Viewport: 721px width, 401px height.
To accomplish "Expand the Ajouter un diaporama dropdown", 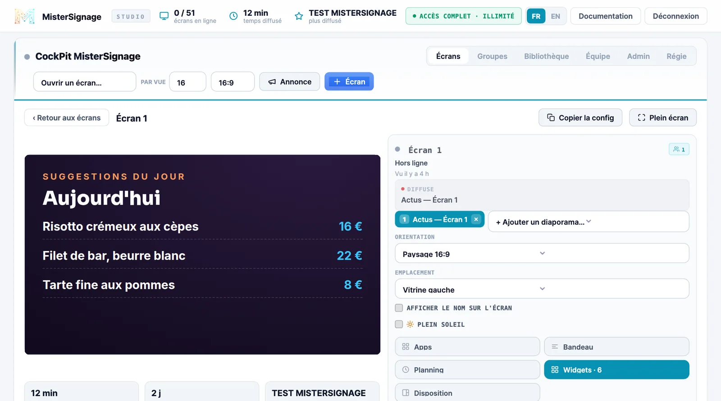I will tap(589, 221).
